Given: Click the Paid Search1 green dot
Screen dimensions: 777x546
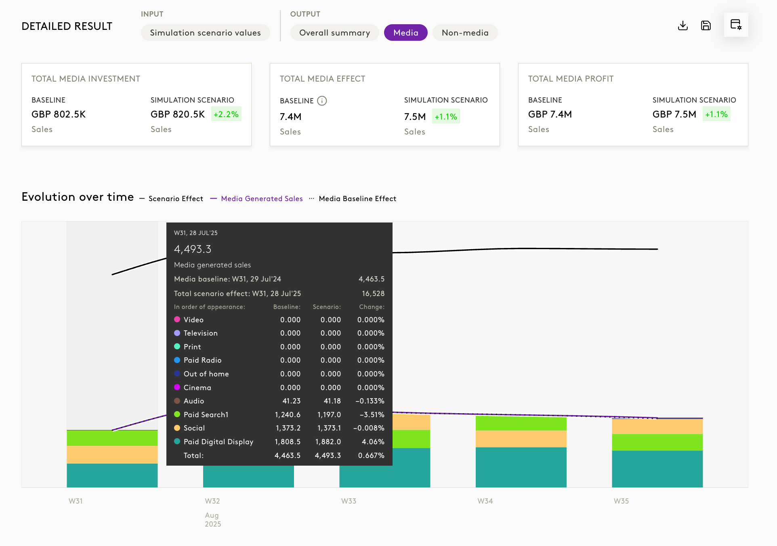Looking at the screenshot, I should tap(177, 414).
